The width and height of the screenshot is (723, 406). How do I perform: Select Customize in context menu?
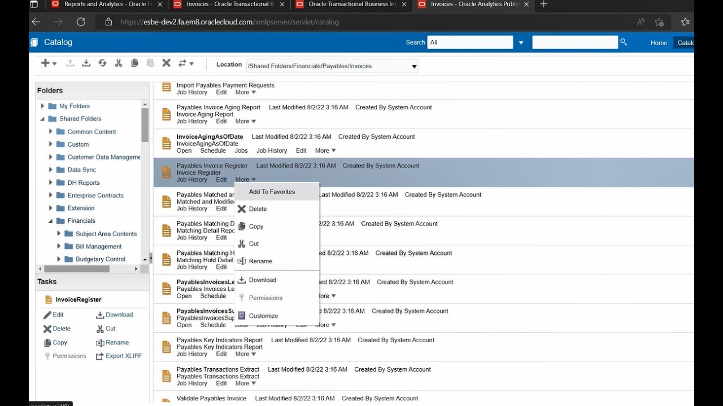click(x=277, y=316)
